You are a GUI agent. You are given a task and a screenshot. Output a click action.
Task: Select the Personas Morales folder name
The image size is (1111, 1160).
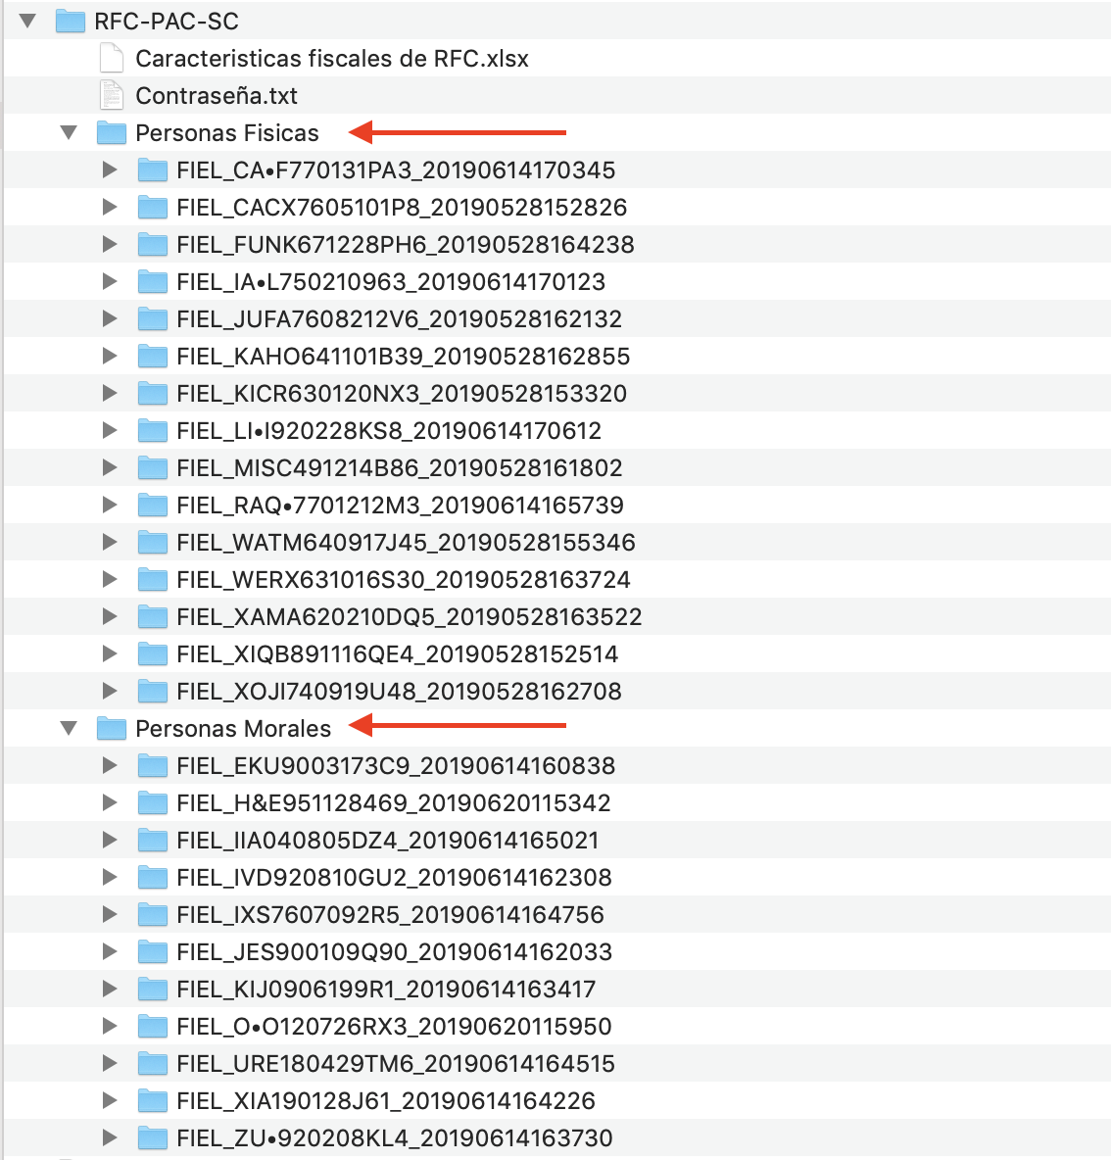coord(233,729)
